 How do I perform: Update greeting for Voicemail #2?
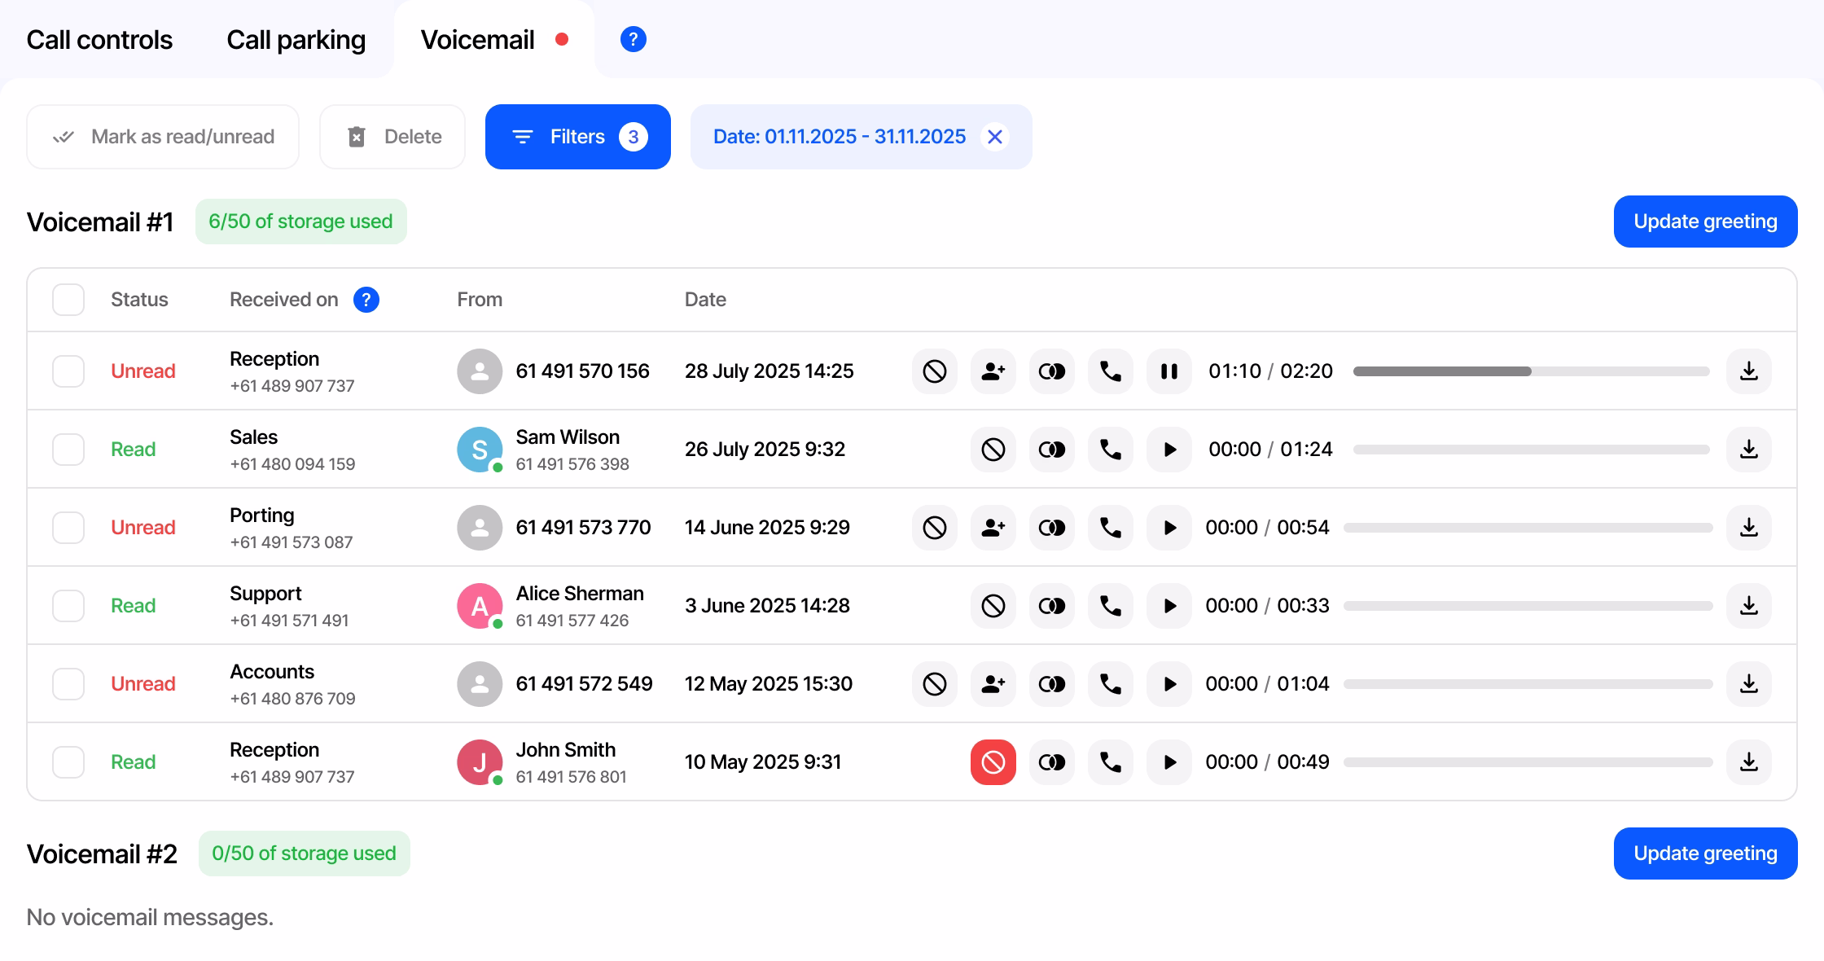[1706, 853]
